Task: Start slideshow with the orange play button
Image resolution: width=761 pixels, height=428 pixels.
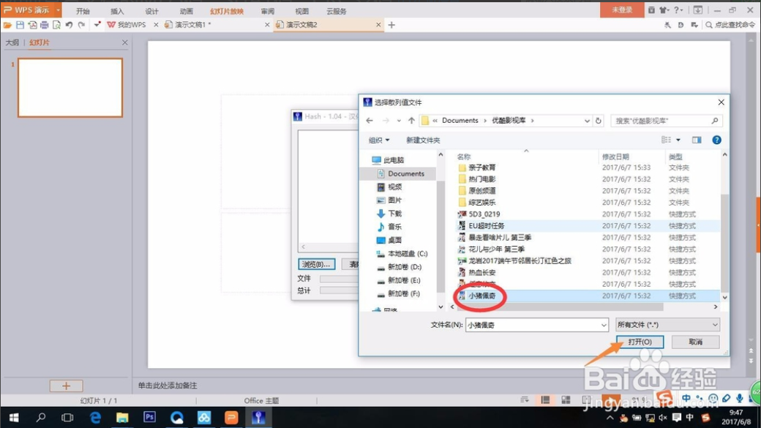Action: click(611, 400)
